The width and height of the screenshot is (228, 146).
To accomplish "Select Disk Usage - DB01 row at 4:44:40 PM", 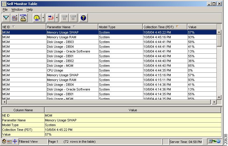I will coord(109,56).
